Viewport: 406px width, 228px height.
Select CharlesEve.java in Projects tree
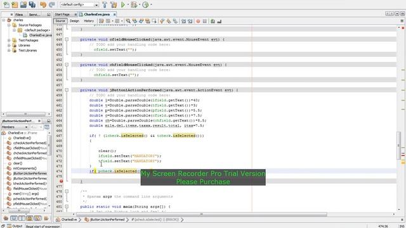(37, 35)
